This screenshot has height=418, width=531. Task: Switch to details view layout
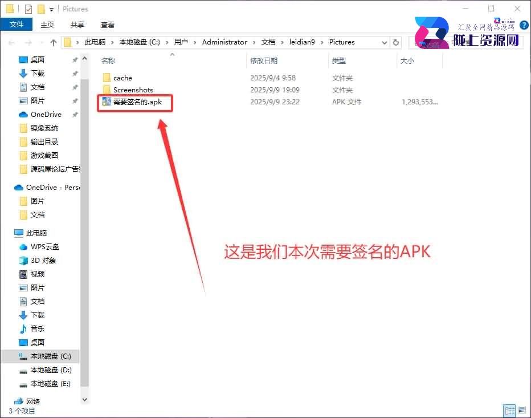coord(509,411)
